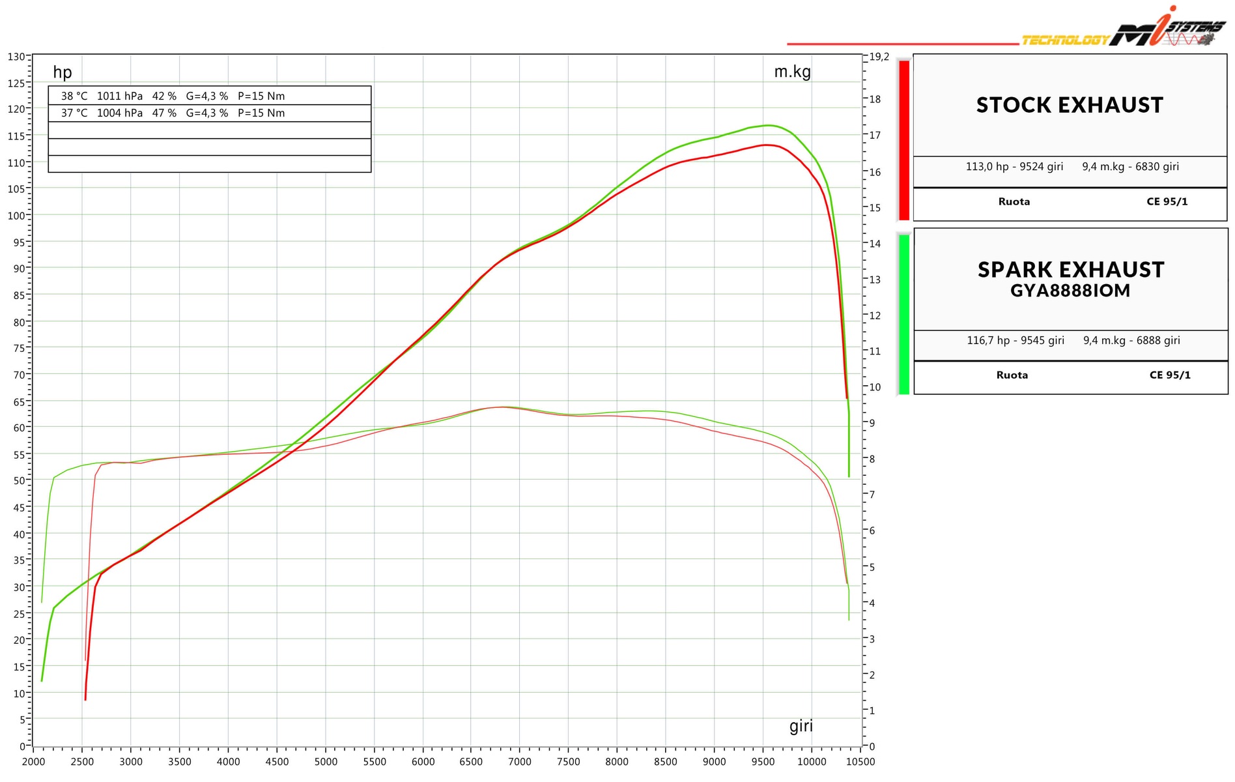Click the empty third row in conditions table
1235x782 pixels.
pyautogui.click(x=209, y=130)
